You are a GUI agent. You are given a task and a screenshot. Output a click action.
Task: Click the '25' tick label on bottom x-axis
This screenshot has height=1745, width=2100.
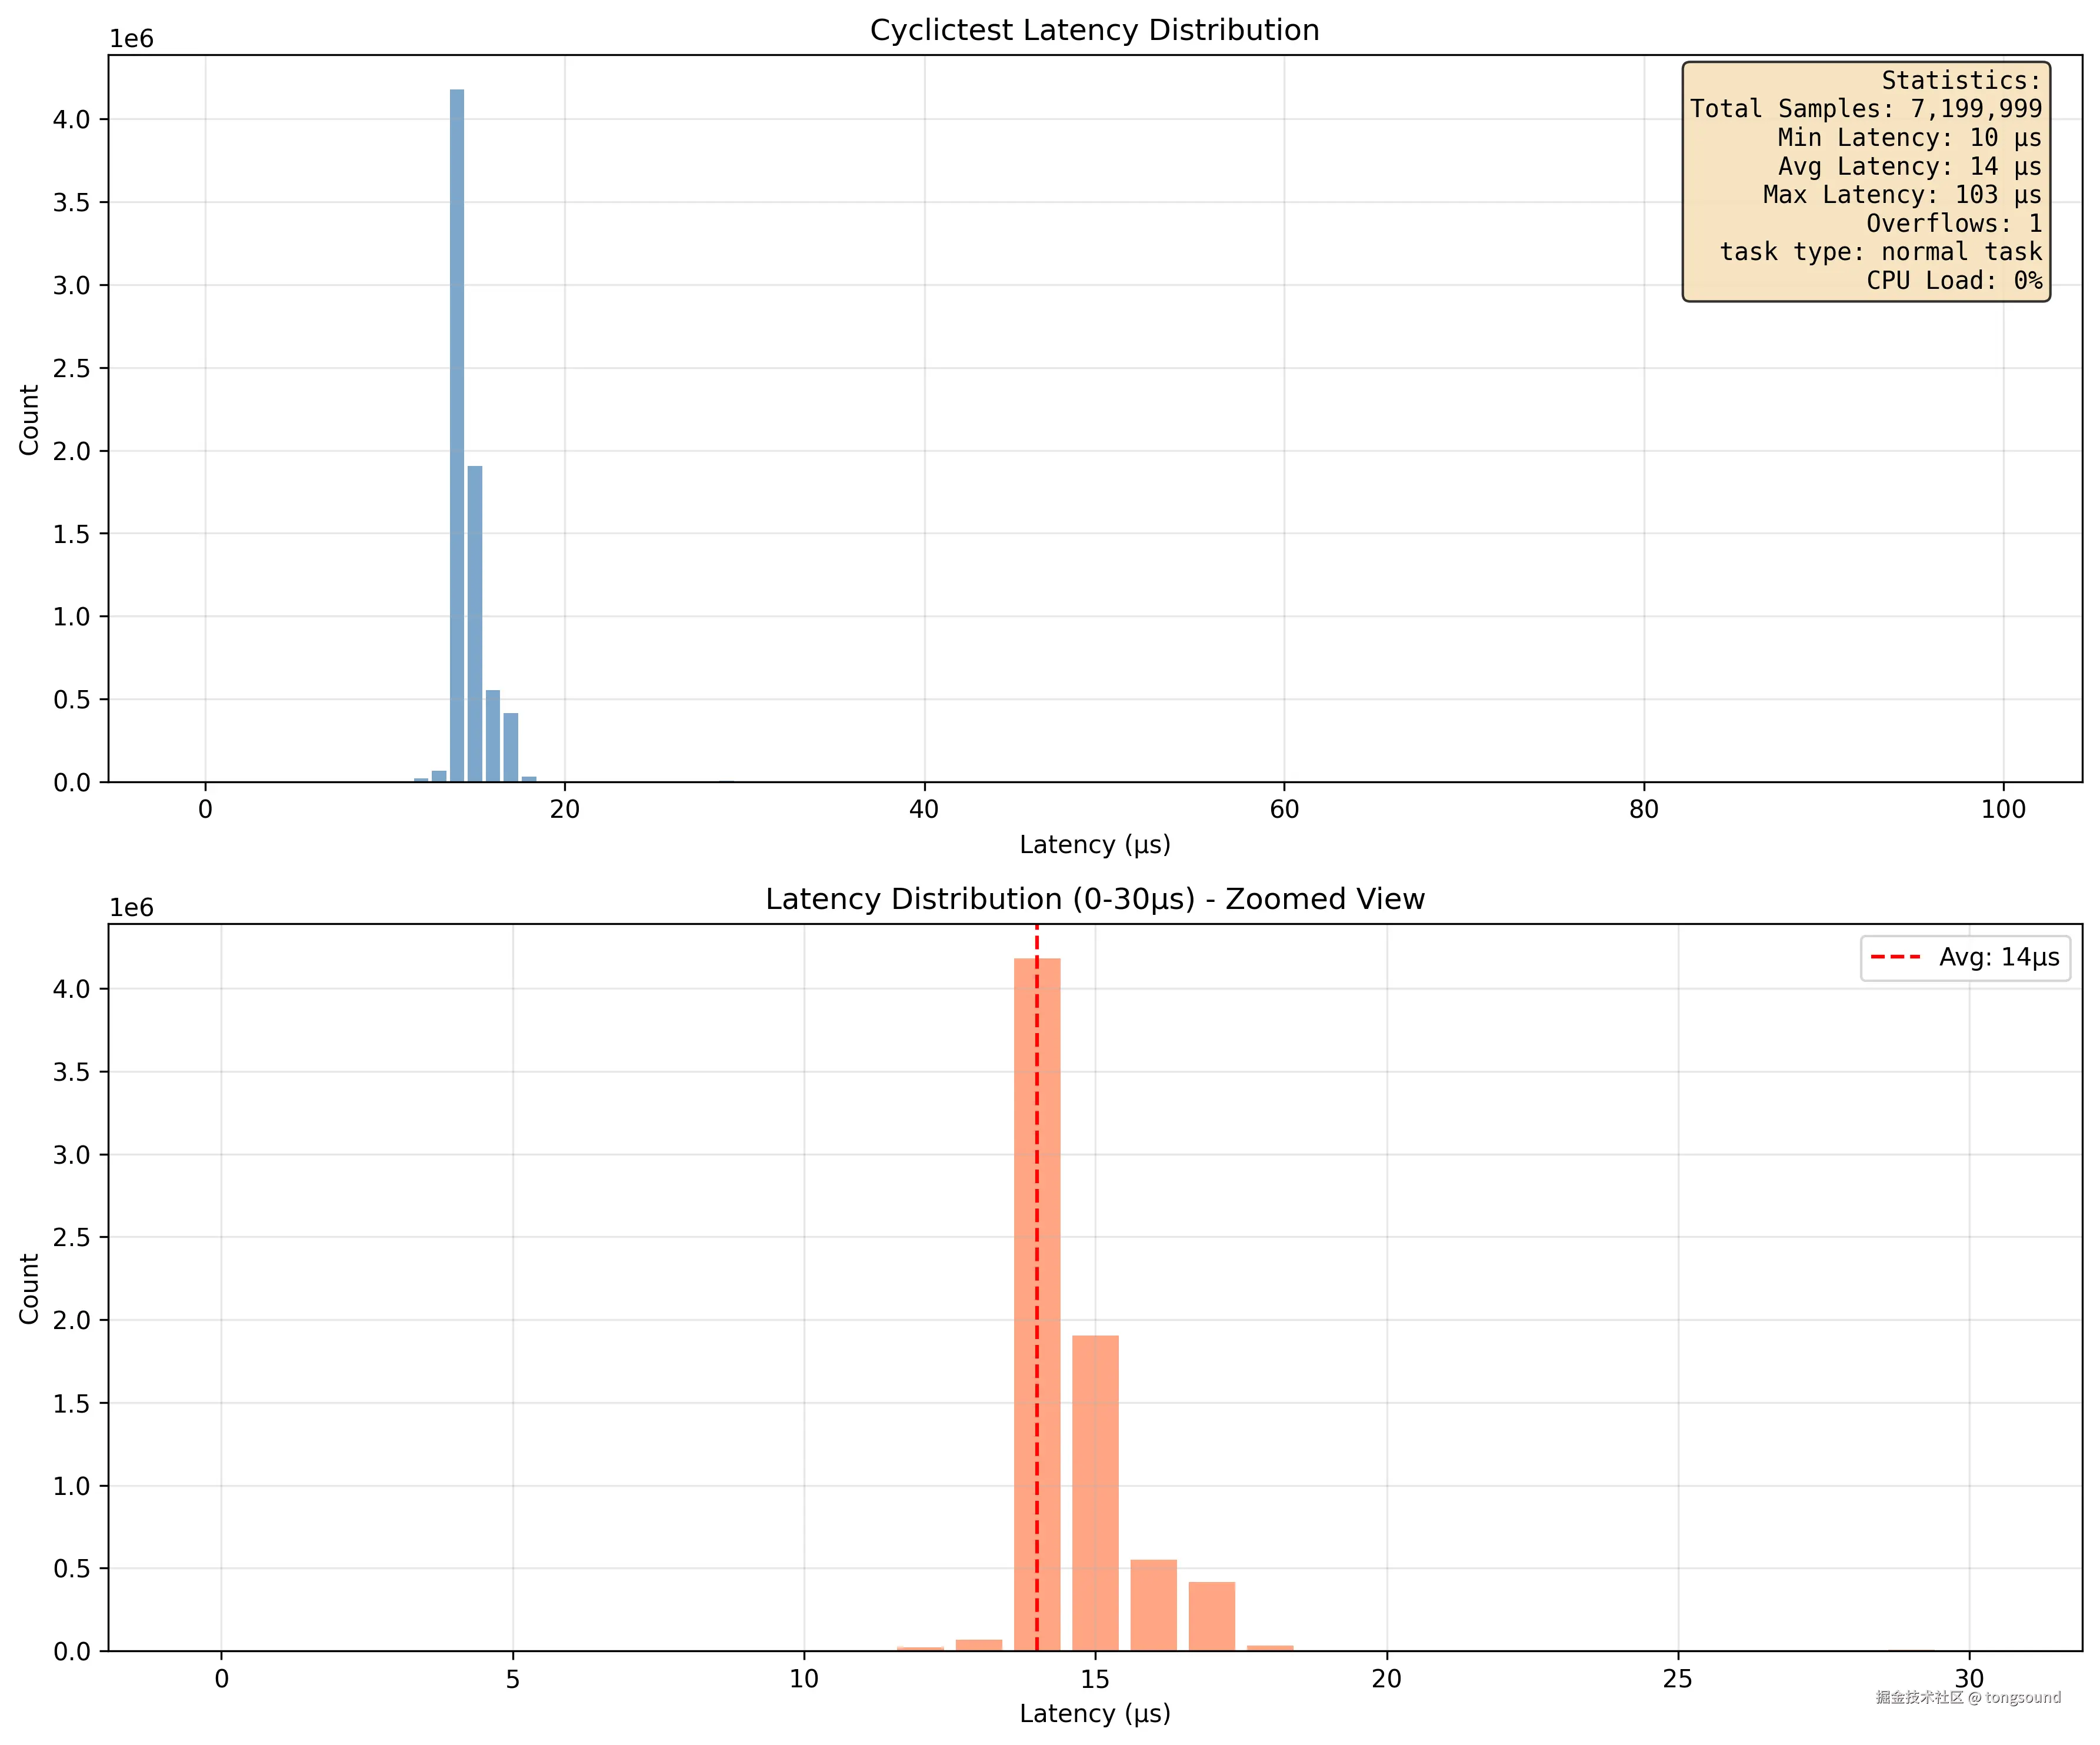[1677, 1679]
